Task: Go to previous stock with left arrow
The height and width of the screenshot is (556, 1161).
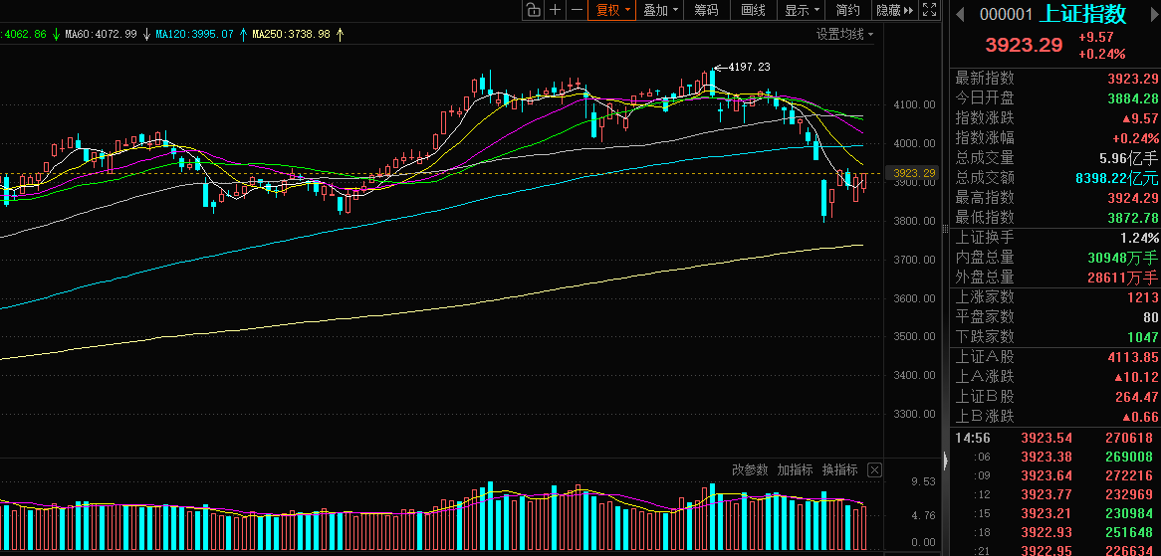Action: 960,14
